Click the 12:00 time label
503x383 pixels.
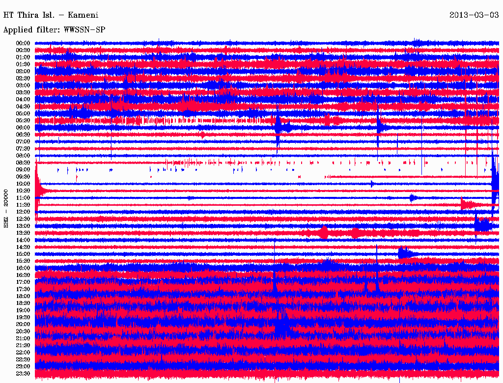(x=23, y=212)
